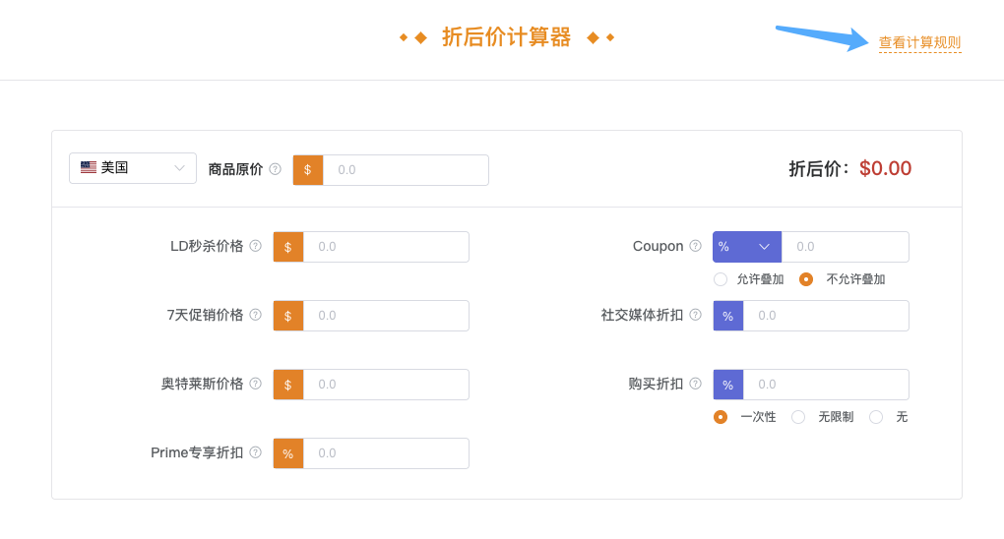
Task: Choose the 无限制 purchase discount option
Action: point(798,417)
